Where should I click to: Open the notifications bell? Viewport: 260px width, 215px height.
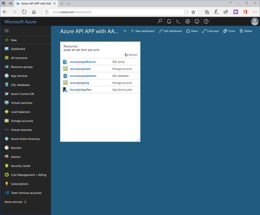click(x=169, y=21)
